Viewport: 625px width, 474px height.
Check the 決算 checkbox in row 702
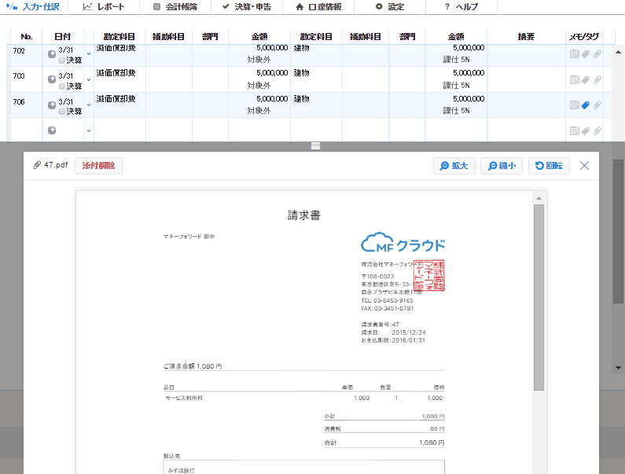(62, 61)
